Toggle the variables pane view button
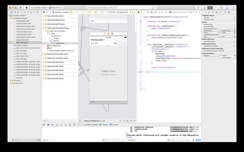244x152 pixels. (197, 140)
